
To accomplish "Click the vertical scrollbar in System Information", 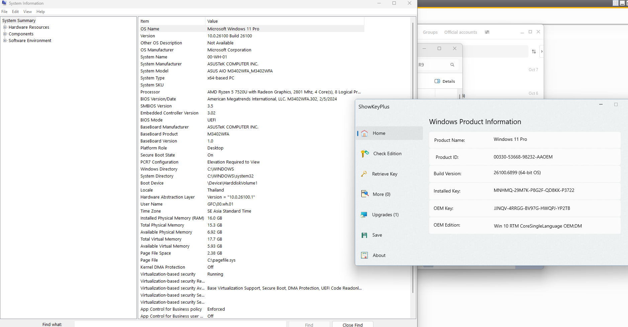I will pyautogui.click(x=413, y=157).
